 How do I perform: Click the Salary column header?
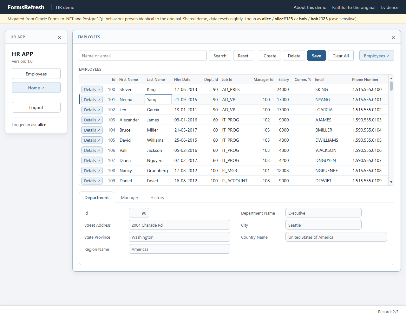284,80
